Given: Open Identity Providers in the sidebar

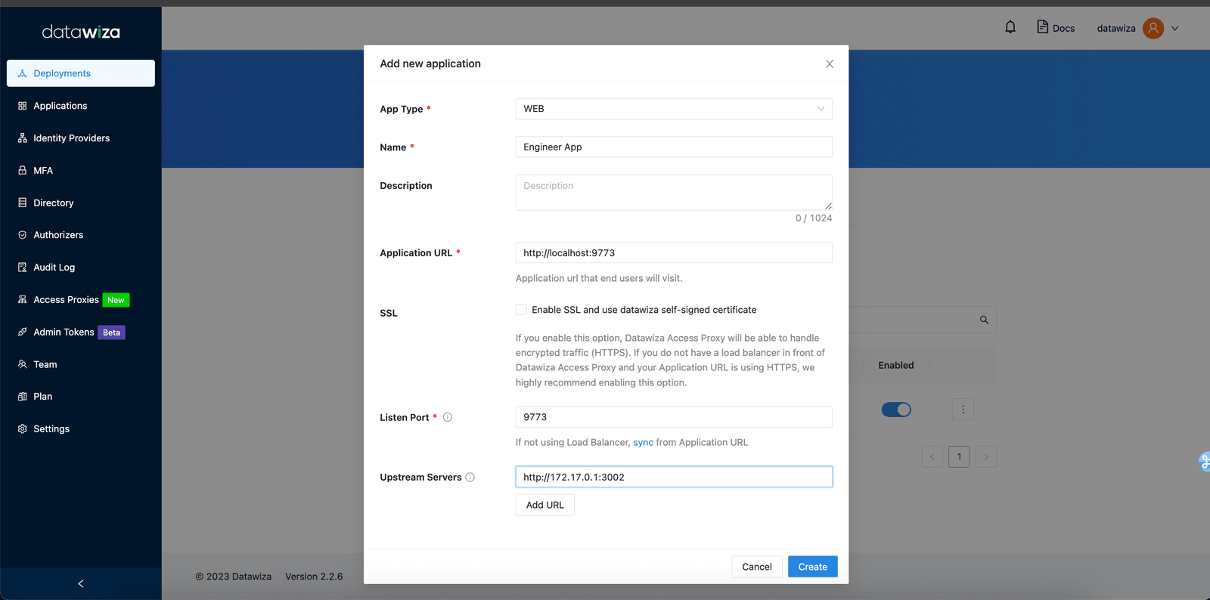Looking at the screenshot, I should pyautogui.click(x=81, y=138).
